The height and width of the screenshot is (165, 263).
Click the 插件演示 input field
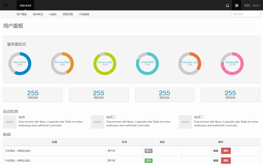click(x=245, y=14)
